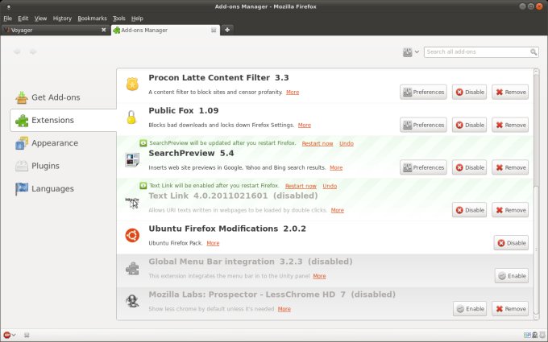Open Preferences for Public Fox
This screenshot has height=342, width=548.
(x=423, y=125)
